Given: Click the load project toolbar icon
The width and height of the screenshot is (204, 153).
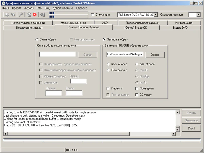Looking at the screenshot, I should click(7, 15).
